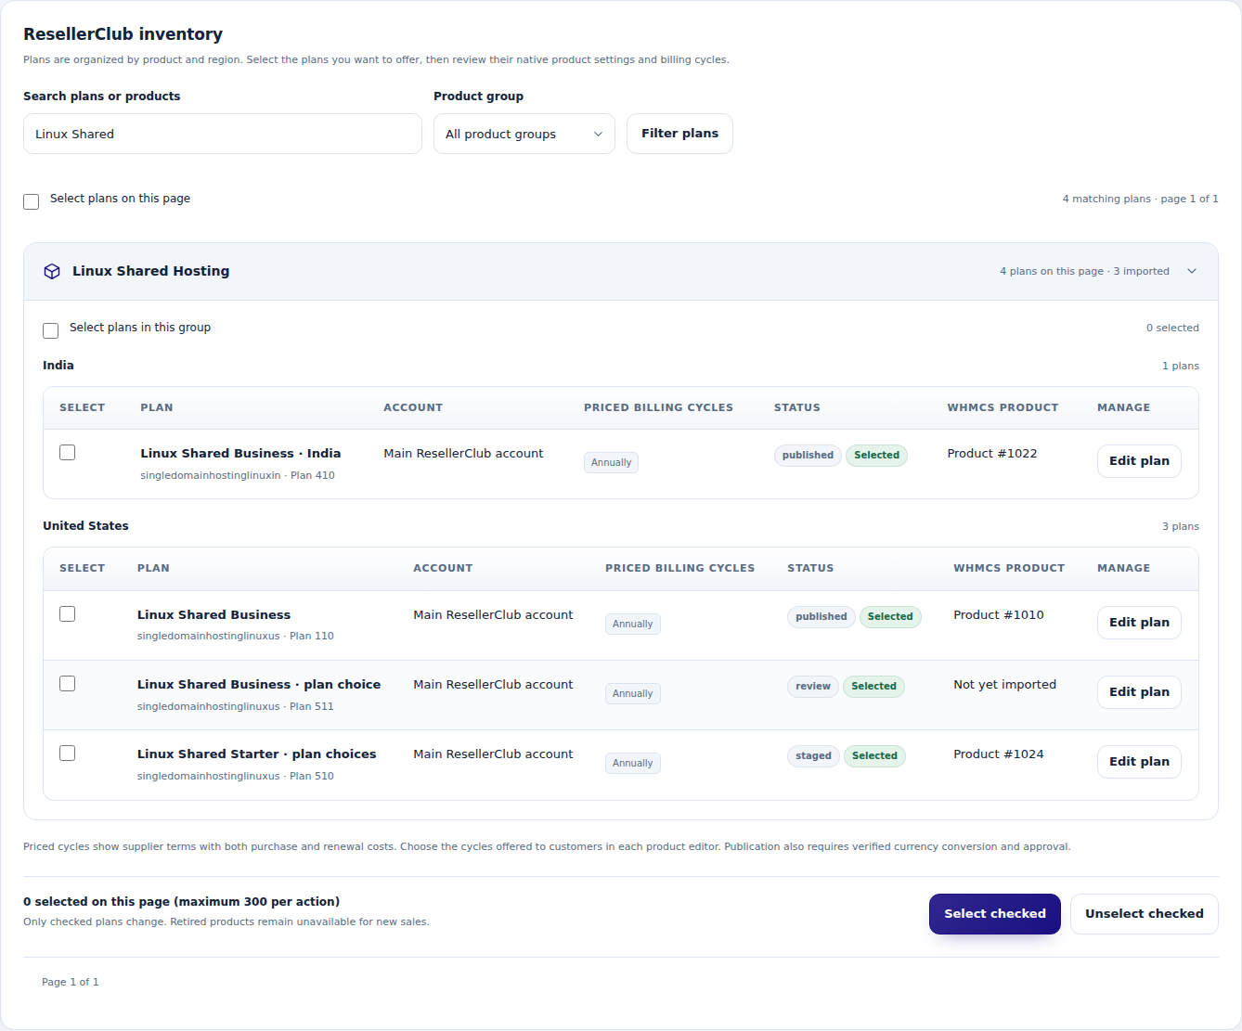Click the Linux Shared Business · India plan name
1242x1031 pixels.
coord(240,454)
